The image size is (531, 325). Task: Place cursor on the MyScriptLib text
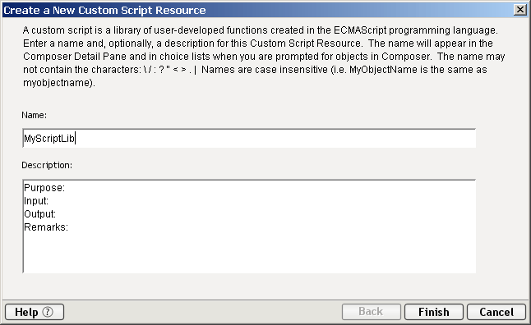[49, 139]
